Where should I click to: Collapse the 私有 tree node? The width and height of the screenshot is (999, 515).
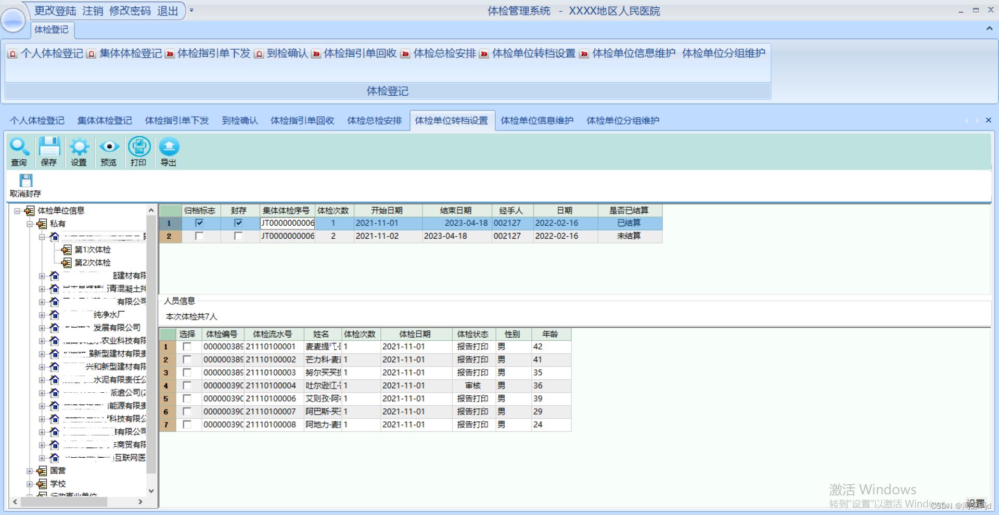30,224
